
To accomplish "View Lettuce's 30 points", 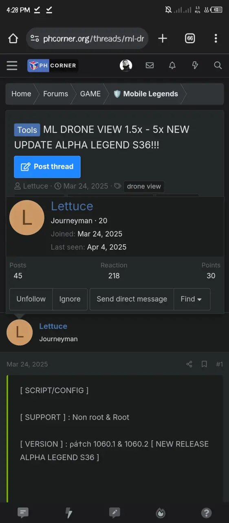I will 211,276.
